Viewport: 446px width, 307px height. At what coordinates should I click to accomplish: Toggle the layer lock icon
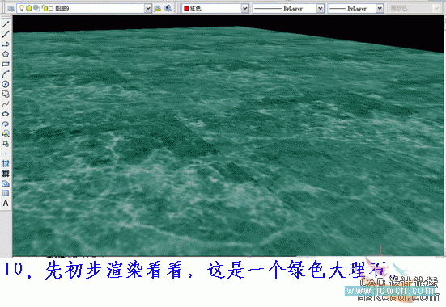click(45, 9)
